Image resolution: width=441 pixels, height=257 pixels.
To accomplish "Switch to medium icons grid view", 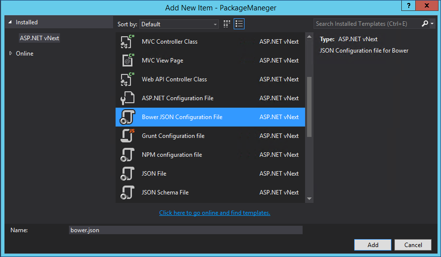I will [x=227, y=24].
